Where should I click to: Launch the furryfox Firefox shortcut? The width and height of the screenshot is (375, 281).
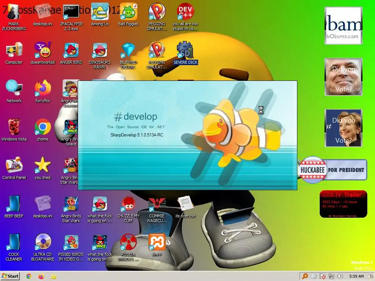click(42, 91)
